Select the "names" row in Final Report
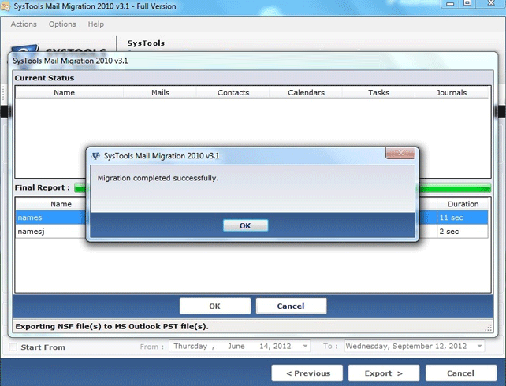 coord(51,217)
